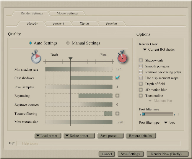Screen dimensions: 192x159
Task: Switch to the Render Settings tab
Action: click(32, 13)
